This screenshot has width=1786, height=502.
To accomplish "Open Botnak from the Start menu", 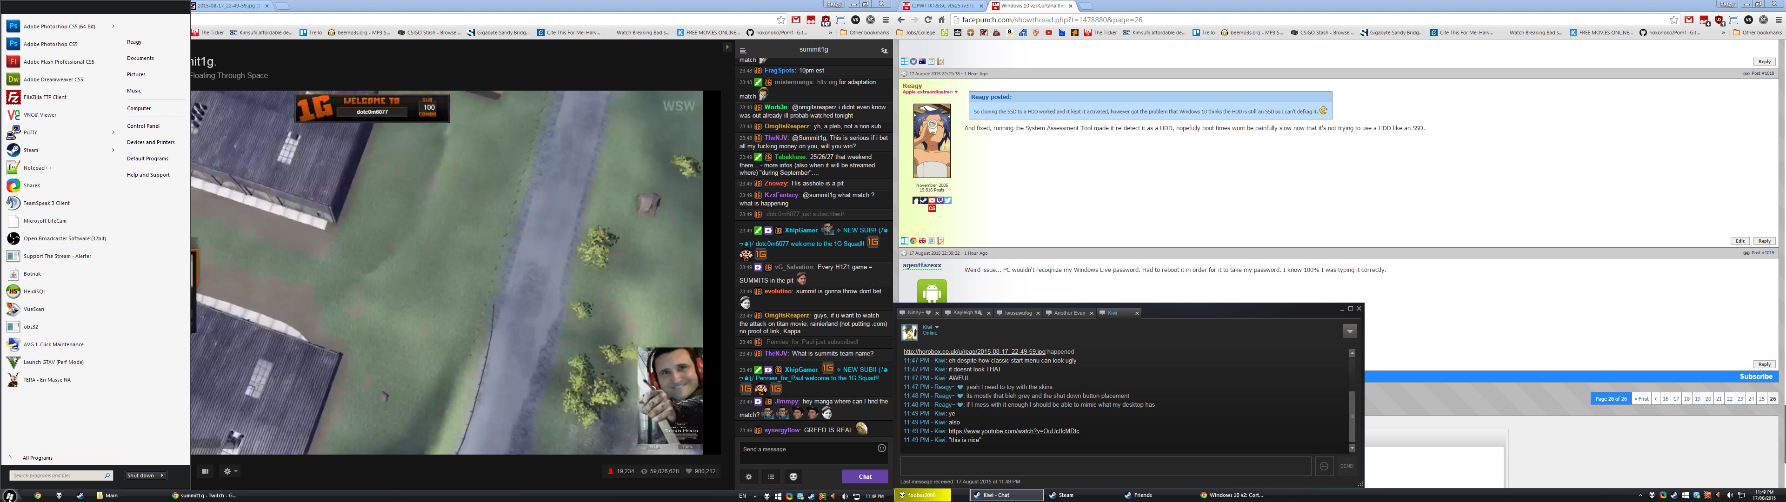I will [32, 274].
